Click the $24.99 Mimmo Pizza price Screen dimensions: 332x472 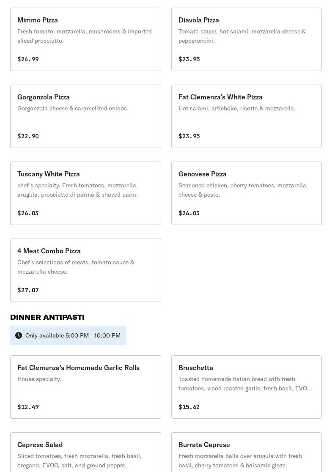(28, 59)
